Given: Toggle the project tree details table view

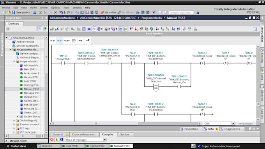Looking at the screenshot, I should pyautogui.click(x=39, y=29).
